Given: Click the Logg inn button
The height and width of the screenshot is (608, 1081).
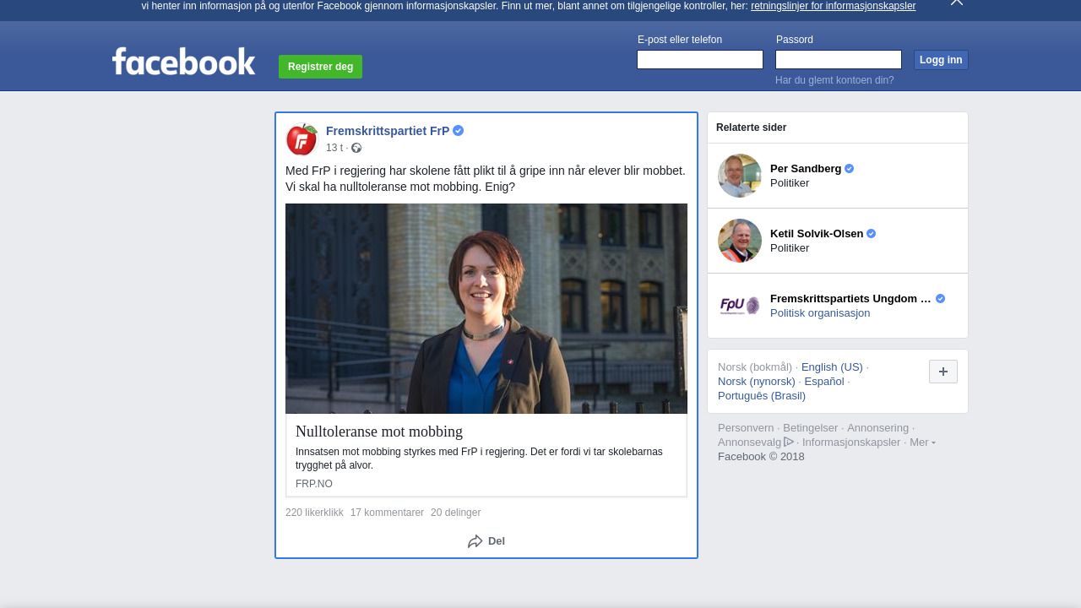Looking at the screenshot, I should (941, 60).
